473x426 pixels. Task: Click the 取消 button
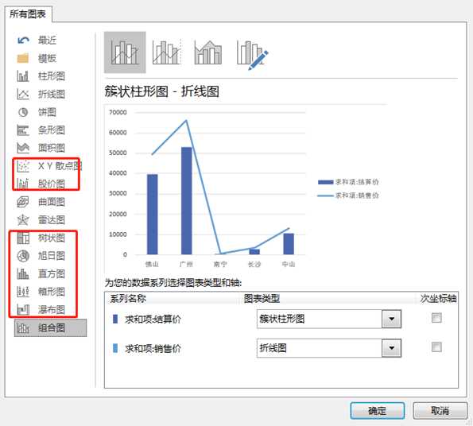click(440, 411)
